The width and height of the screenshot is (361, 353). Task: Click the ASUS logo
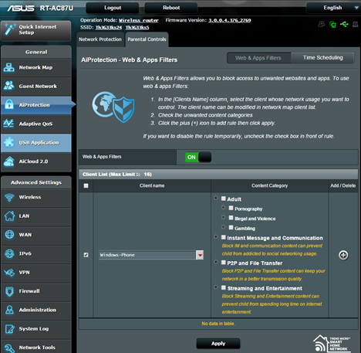click(x=21, y=8)
